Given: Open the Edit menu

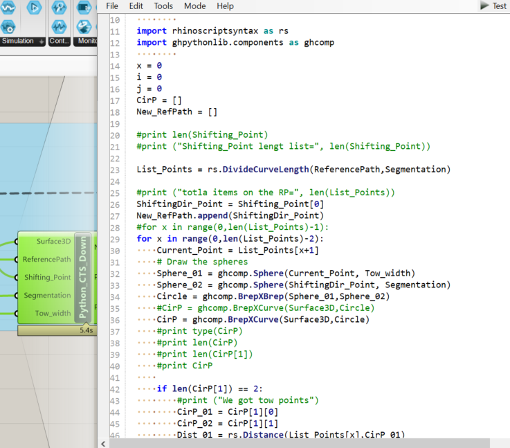Looking at the screenshot, I should pos(136,6).
